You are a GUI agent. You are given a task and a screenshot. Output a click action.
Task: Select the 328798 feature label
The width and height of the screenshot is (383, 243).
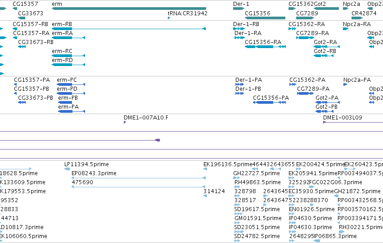coord(245,191)
